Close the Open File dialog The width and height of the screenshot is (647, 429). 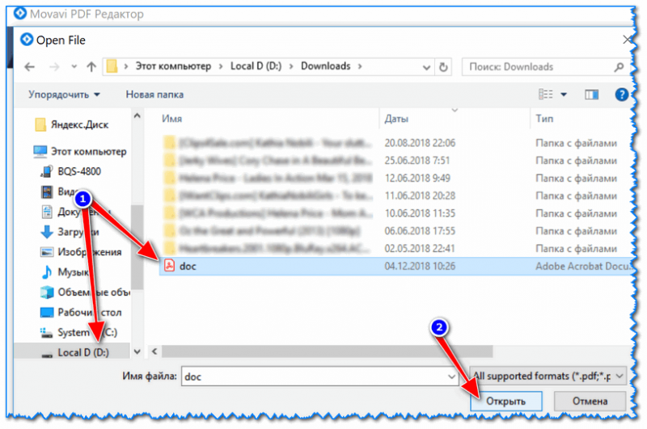[628, 40]
